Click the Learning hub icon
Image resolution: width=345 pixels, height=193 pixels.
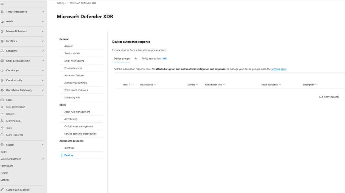[x=2, y=121]
